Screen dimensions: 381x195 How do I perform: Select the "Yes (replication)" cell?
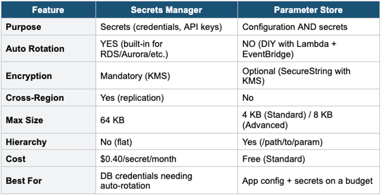click(x=132, y=98)
